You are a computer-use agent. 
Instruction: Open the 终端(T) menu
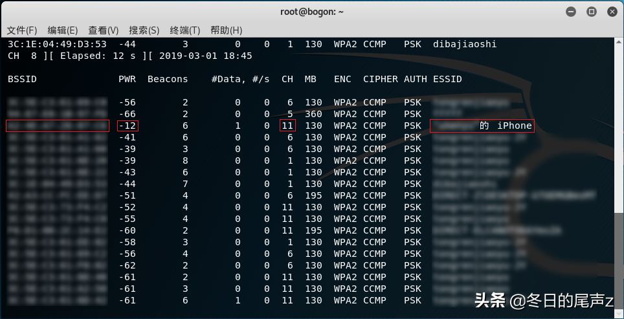click(184, 30)
